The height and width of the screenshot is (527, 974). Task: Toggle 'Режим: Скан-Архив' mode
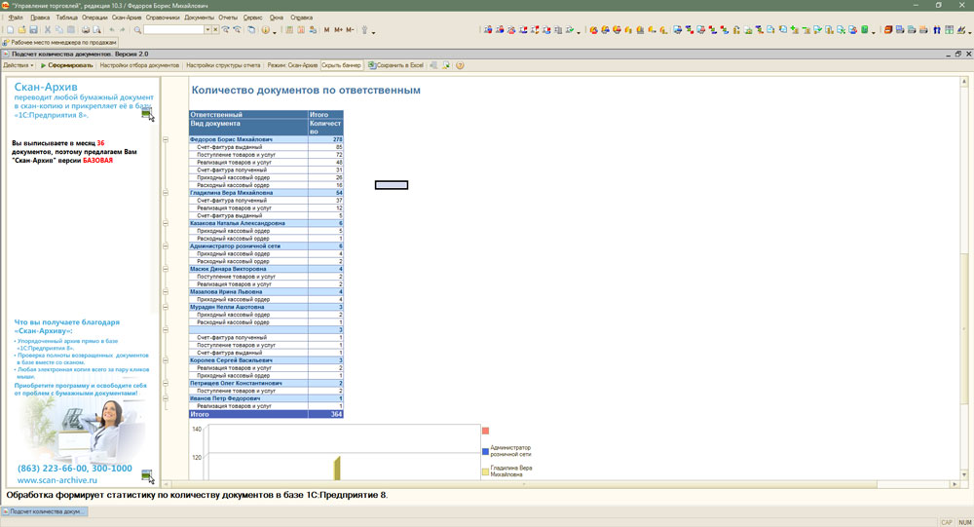[292, 65]
